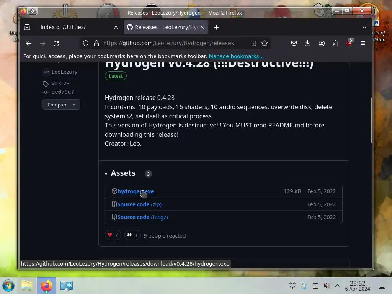This screenshot has width=392, height=294.
Task: Save to Pocket icon in toolbar
Action: [294, 44]
